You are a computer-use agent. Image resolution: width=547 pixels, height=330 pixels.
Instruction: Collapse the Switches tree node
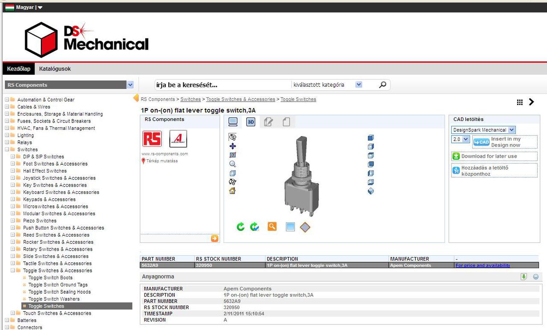point(7,149)
